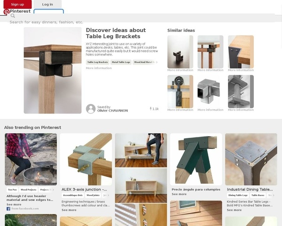This screenshot has width=282, height=226.
Task: Click the pin count 1.1k icon
Action: point(151,109)
